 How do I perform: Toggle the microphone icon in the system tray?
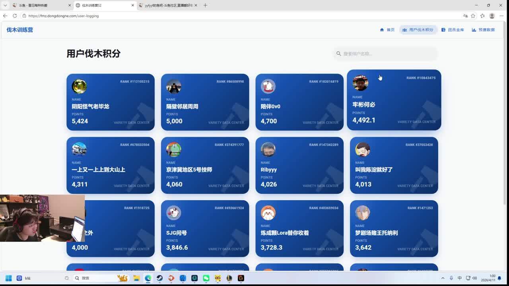coord(451,278)
